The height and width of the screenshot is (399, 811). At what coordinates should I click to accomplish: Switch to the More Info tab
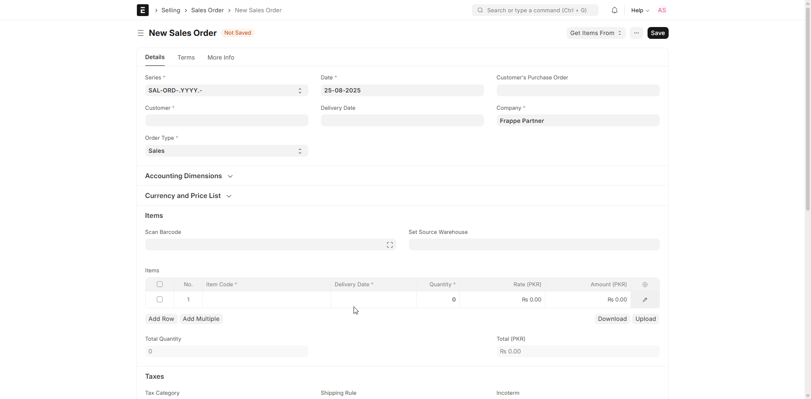click(x=220, y=57)
